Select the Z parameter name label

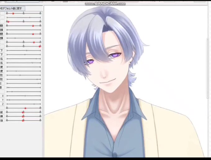(x=2, y=104)
